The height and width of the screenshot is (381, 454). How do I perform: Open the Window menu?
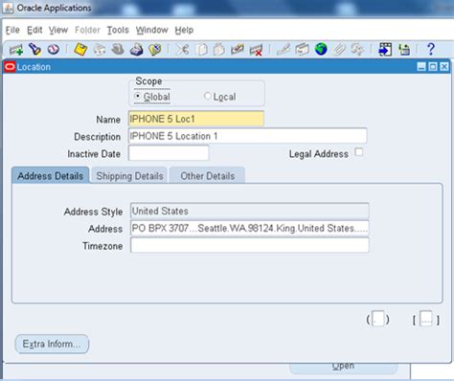coord(152,31)
